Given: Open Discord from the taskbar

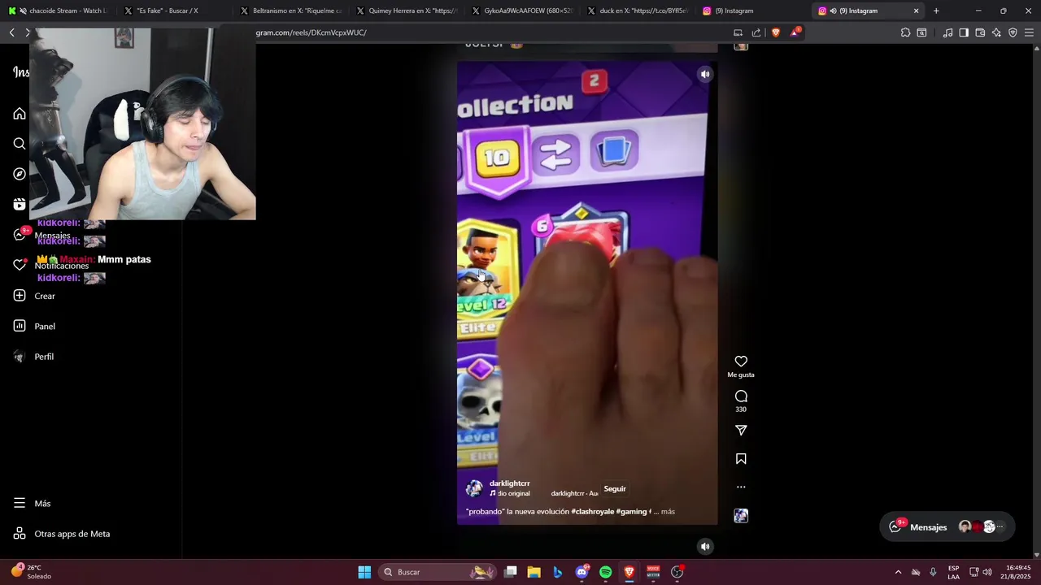Looking at the screenshot, I should click(581, 572).
